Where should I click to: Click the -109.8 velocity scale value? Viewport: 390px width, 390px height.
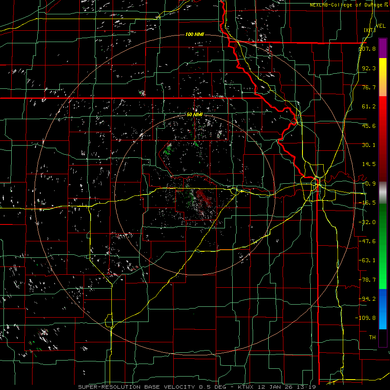pyautogui.click(x=366, y=318)
